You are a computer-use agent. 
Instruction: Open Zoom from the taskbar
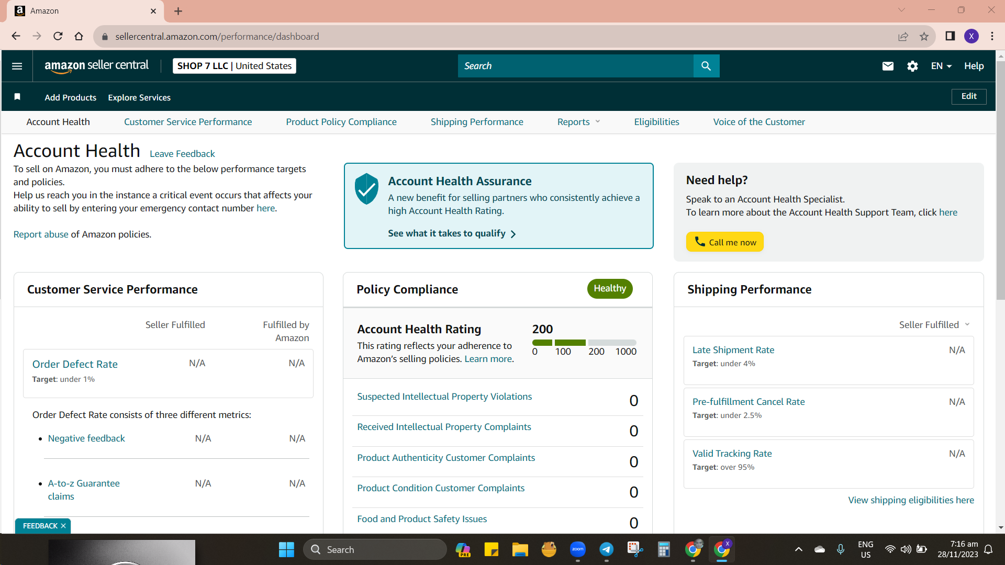578,549
